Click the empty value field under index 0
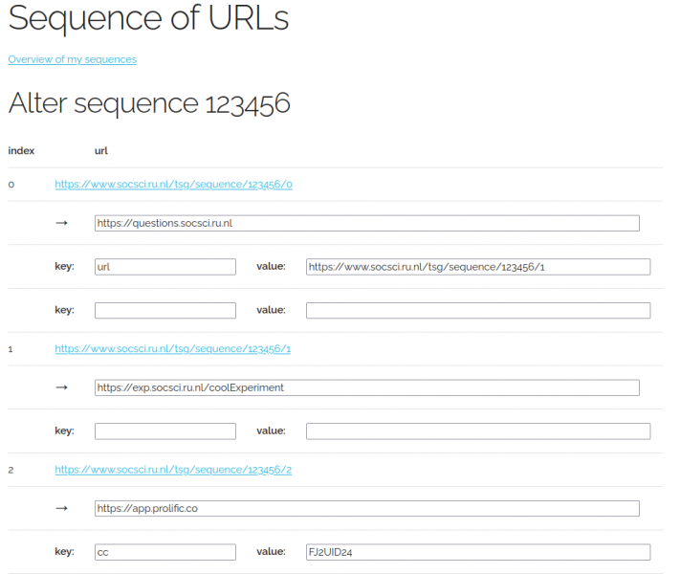 pyautogui.click(x=477, y=310)
